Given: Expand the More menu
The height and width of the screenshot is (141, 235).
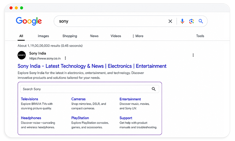Looking at the screenshot, I should click(x=138, y=36).
